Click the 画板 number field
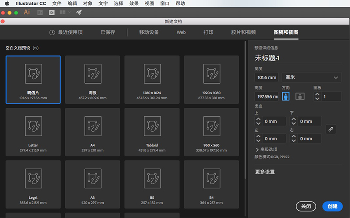This screenshot has width=350, height=218. coord(331,96)
